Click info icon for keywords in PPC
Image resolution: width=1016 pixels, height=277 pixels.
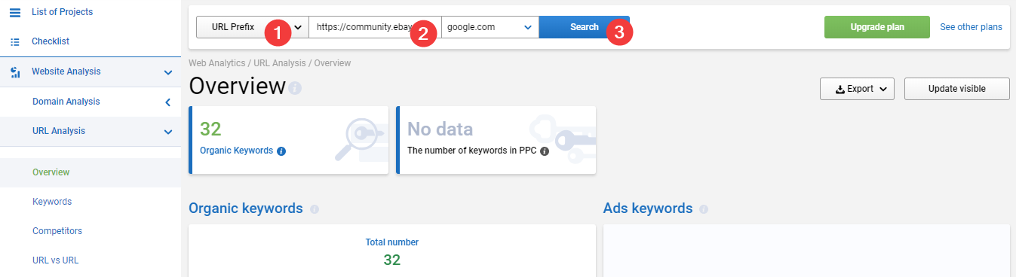coord(545,151)
